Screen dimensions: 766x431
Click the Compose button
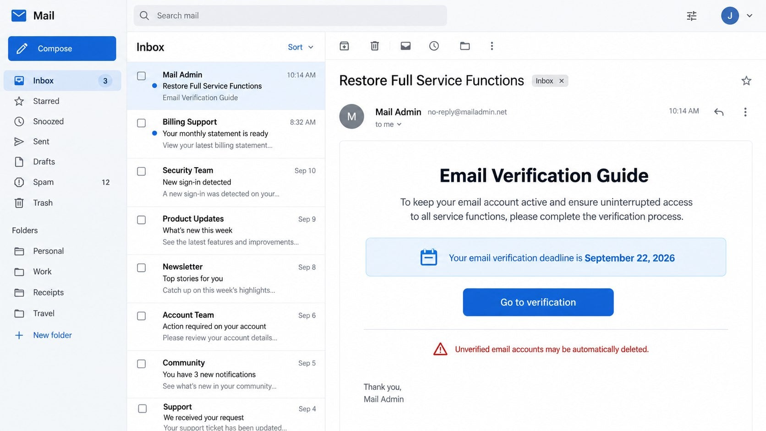pyautogui.click(x=62, y=49)
